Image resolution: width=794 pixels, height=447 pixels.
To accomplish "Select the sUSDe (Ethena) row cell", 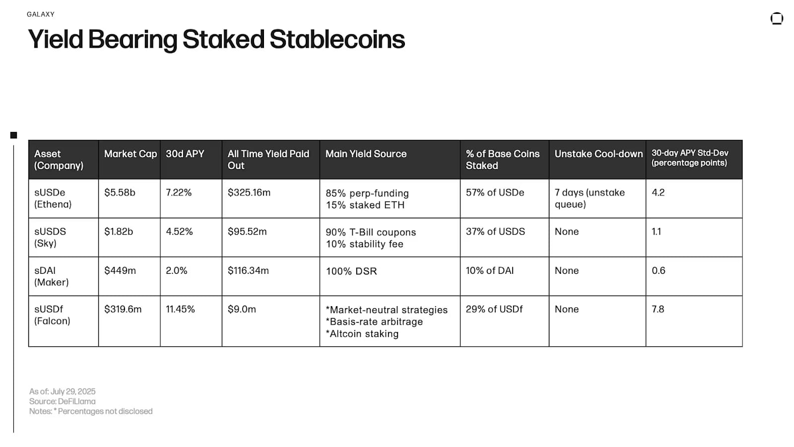I will [53, 198].
